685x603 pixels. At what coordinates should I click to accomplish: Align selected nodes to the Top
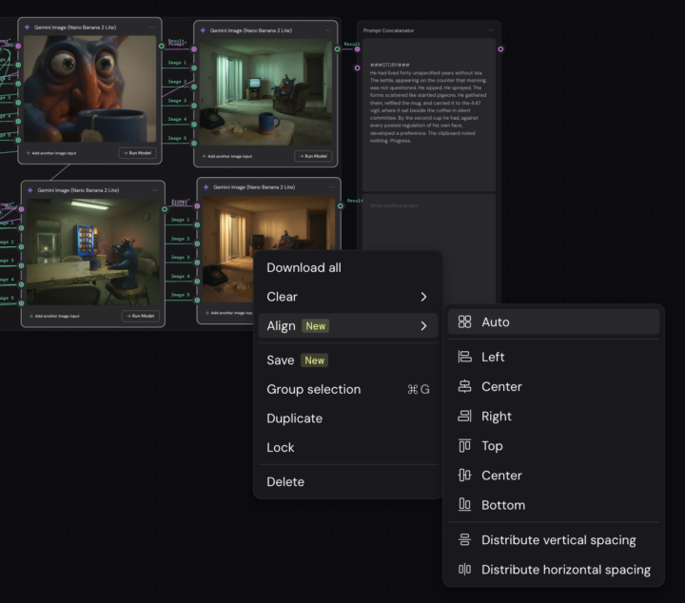554,446
